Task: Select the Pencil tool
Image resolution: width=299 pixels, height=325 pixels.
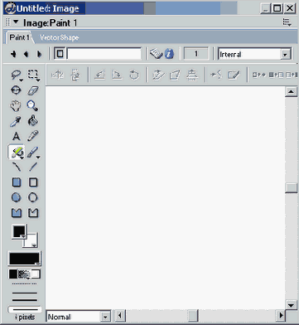Action: point(33,136)
